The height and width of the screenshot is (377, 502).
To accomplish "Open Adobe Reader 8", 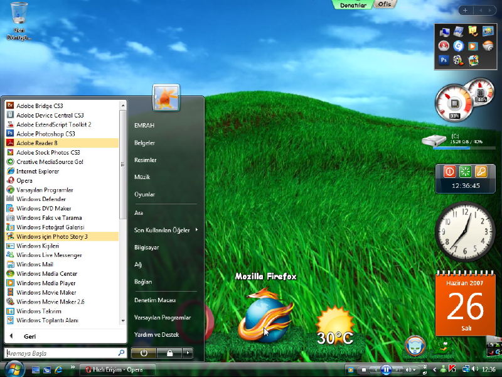I will pyautogui.click(x=61, y=143).
